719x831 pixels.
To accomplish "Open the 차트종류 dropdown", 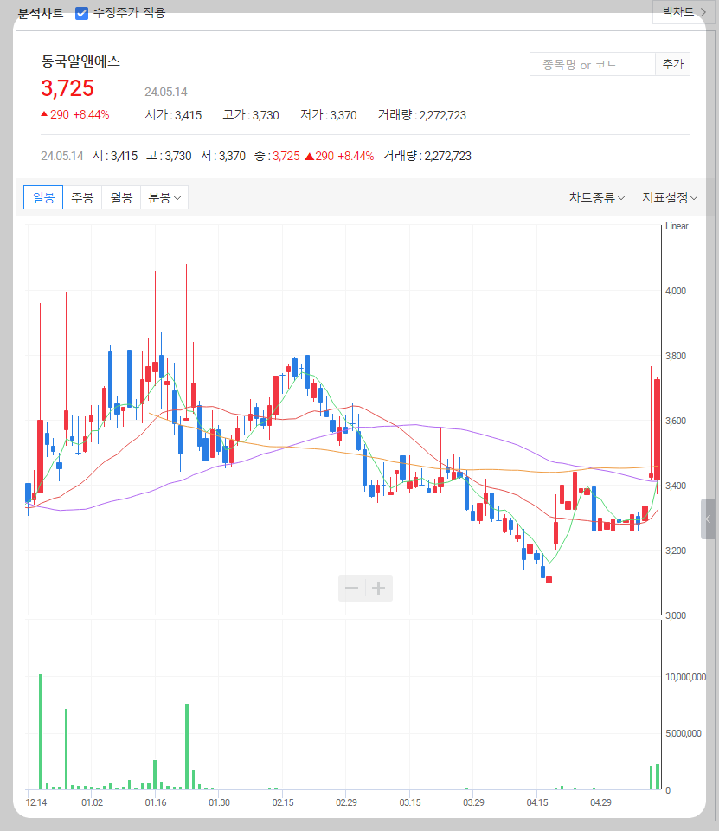I will (x=597, y=197).
